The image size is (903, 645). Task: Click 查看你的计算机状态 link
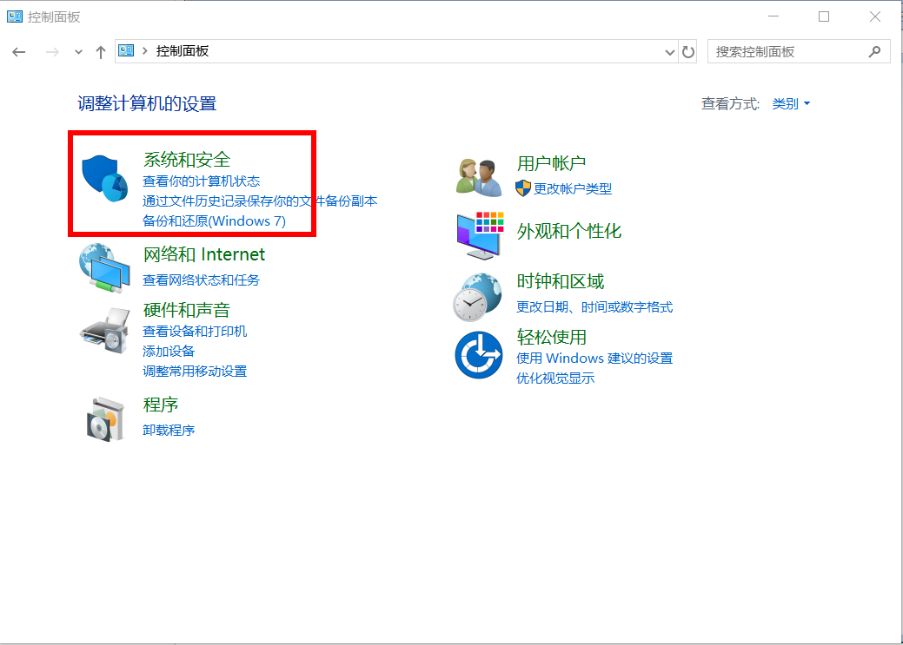[201, 181]
